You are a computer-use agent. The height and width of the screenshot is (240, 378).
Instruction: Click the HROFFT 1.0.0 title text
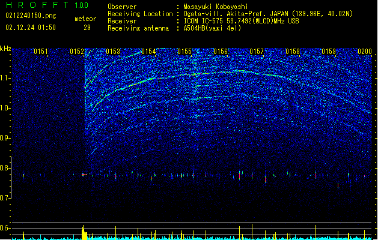(x=47, y=5)
